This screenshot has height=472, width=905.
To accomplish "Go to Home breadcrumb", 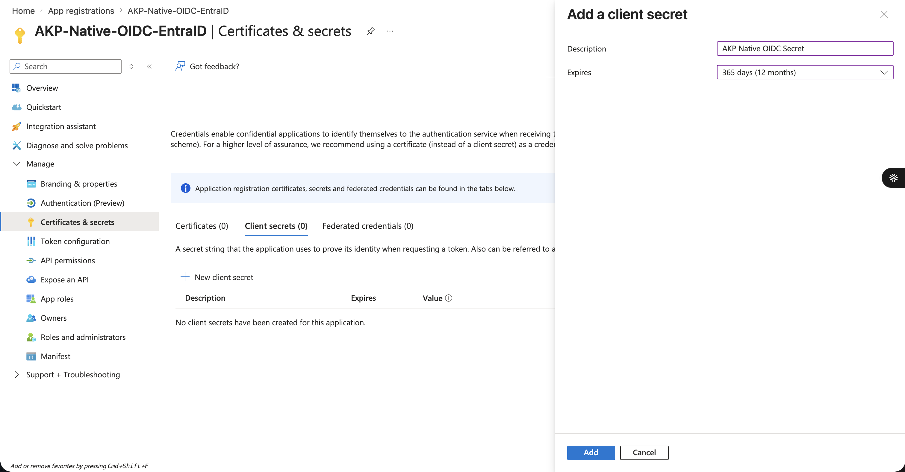I will point(23,11).
